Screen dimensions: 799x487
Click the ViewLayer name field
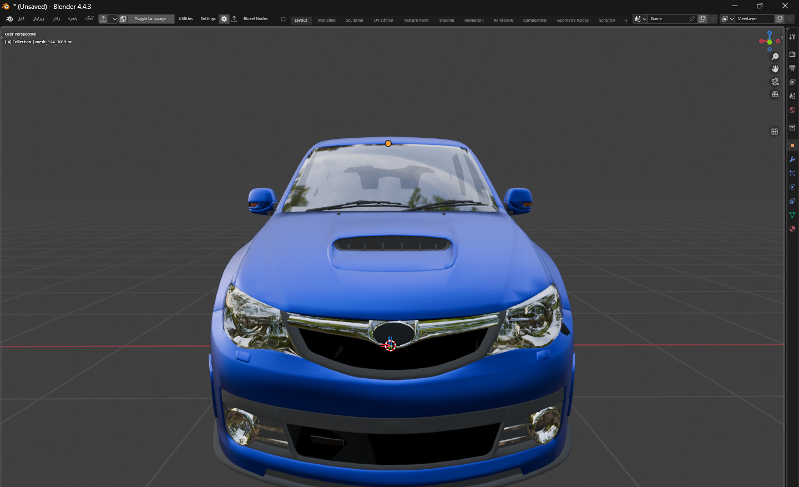click(x=754, y=19)
